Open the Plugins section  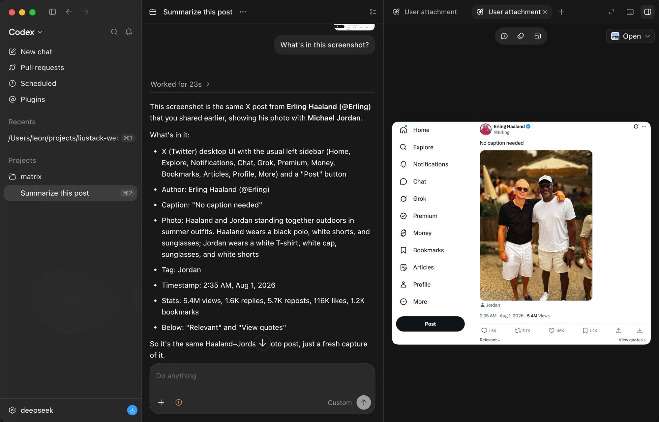click(x=33, y=99)
